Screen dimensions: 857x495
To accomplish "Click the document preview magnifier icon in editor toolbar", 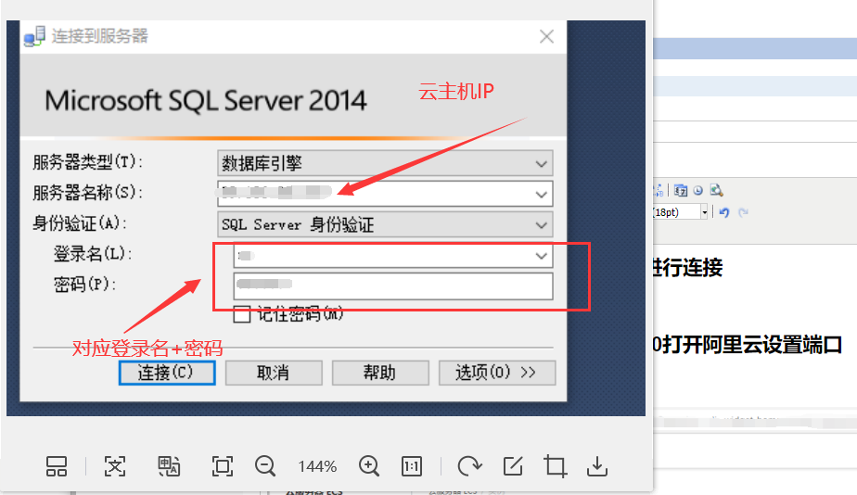I will click(716, 190).
